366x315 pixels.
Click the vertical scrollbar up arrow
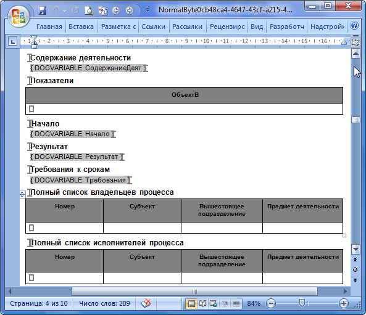(356, 54)
